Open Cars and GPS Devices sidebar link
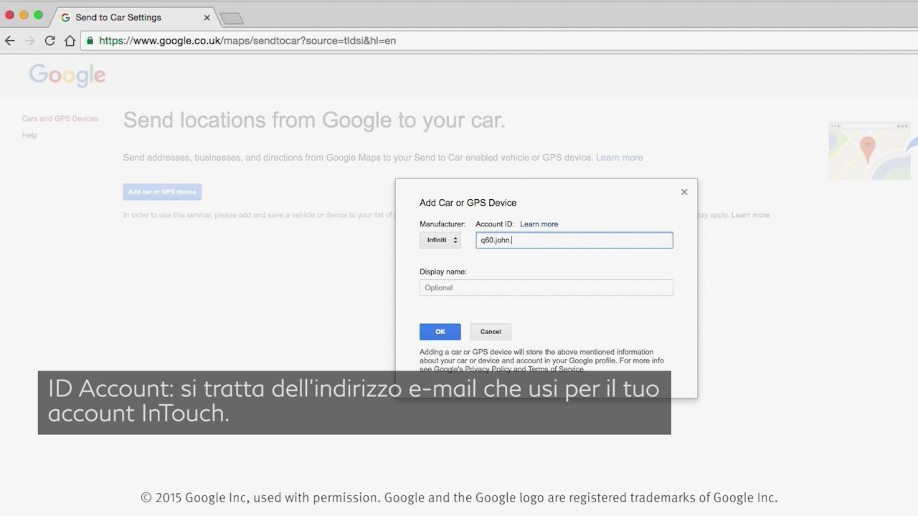The width and height of the screenshot is (918, 516). click(60, 119)
